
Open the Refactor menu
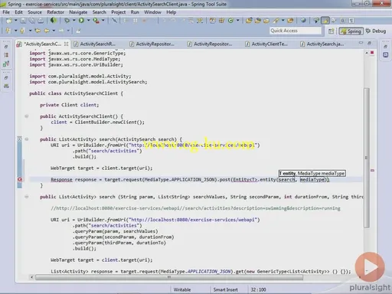[55, 12]
